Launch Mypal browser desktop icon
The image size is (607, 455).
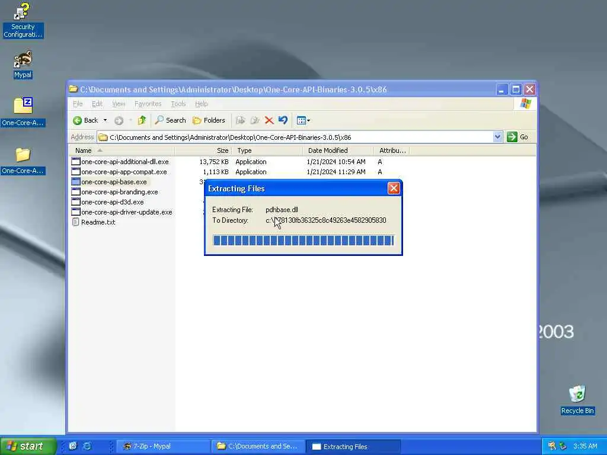tap(23, 65)
